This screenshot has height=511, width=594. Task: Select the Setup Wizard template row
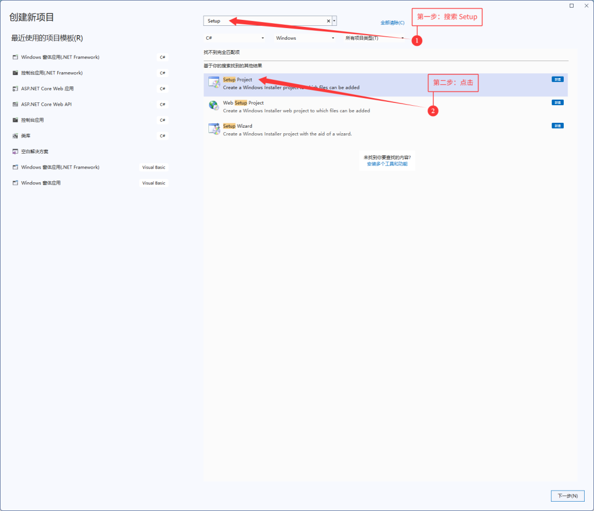pyautogui.click(x=386, y=131)
